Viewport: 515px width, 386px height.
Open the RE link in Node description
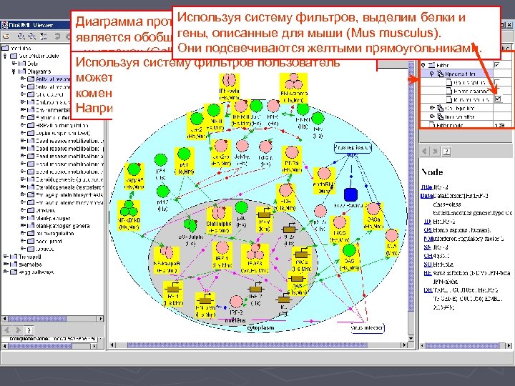[x=428, y=273]
